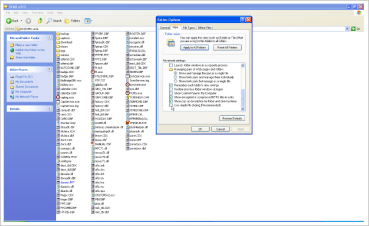This screenshot has width=369, height=226.
Task: Switch to General tab in Folder Options
Action: click(164, 28)
